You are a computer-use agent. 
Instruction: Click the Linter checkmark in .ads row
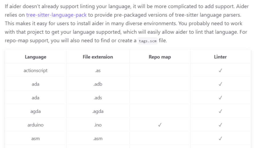(220, 98)
